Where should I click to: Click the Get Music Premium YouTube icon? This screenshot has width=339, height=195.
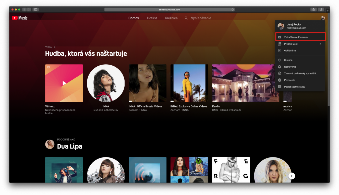tap(280, 37)
